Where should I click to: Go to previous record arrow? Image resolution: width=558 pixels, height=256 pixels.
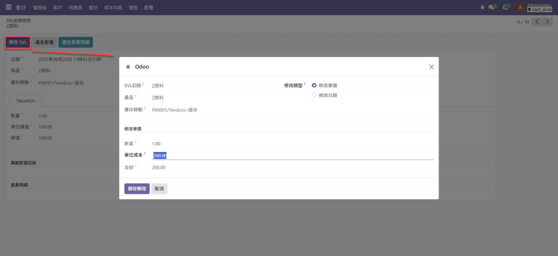(537, 22)
